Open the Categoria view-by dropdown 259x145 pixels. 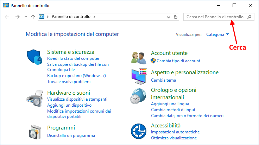pyautogui.click(x=217, y=34)
